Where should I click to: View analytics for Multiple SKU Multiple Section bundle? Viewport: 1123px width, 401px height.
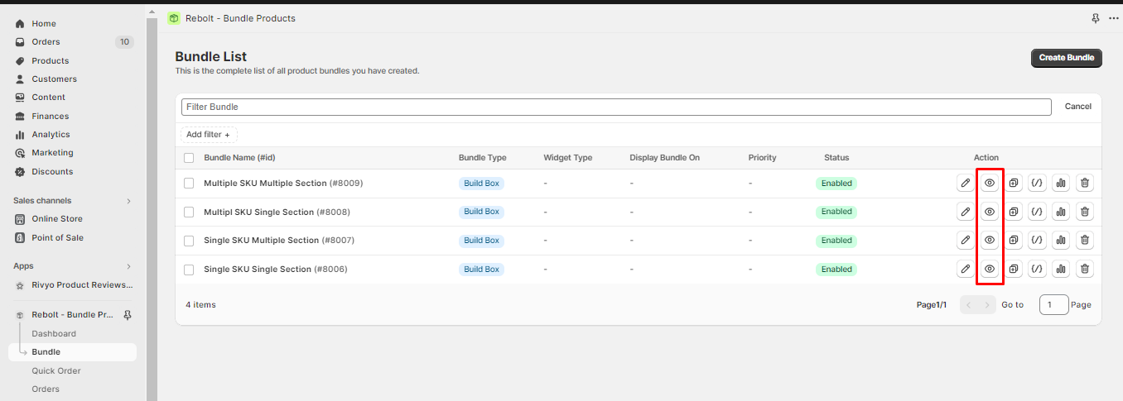click(1061, 183)
